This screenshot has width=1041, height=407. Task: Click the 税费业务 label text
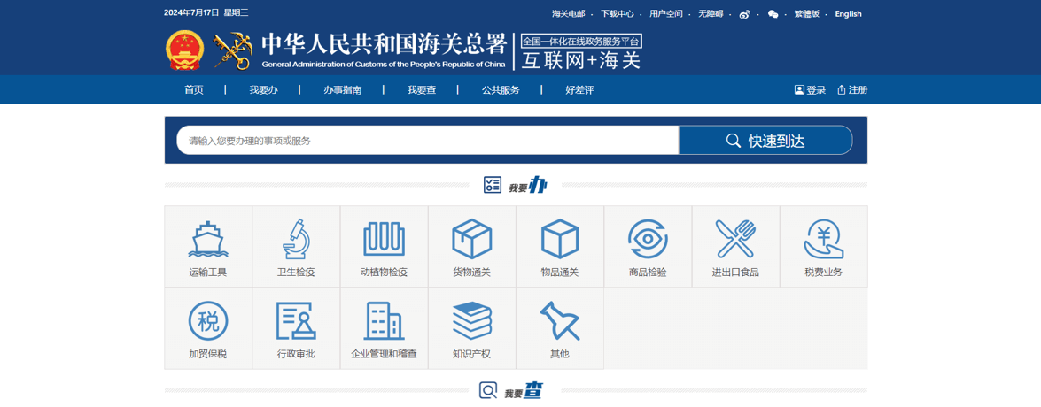[x=823, y=272]
